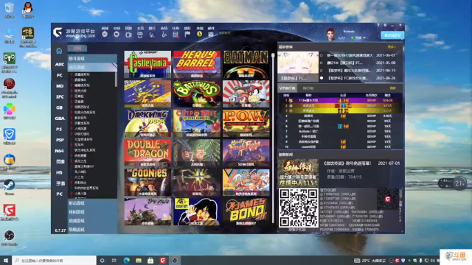The height and width of the screenshot is (265, 472).
Task: Open the Castlevania game thumbnail
Action: click(147, 64)
